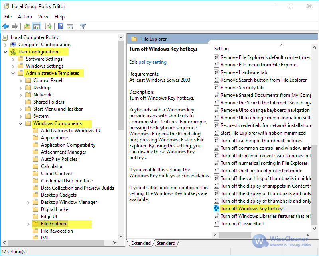Click the tree pane horizontal scrollbar thumb

tap(56, 242)
